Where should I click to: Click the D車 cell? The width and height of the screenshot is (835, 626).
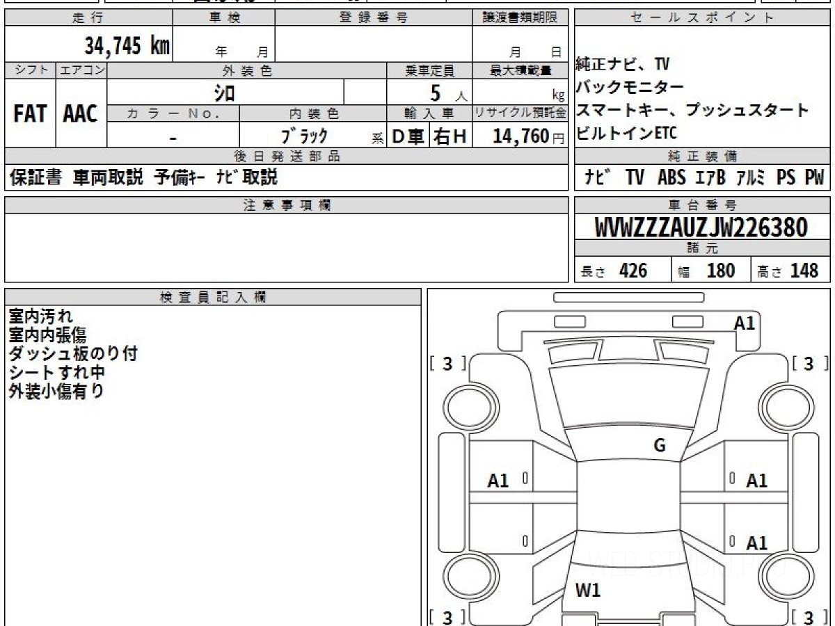tap(408, 136)
